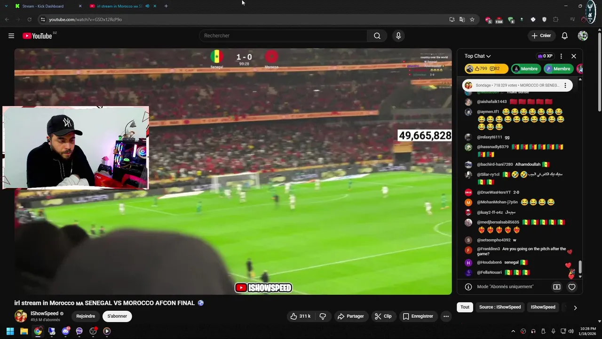The image size is (602, 339).
Task: Close the YouTube browser tab
Action: 155,6
